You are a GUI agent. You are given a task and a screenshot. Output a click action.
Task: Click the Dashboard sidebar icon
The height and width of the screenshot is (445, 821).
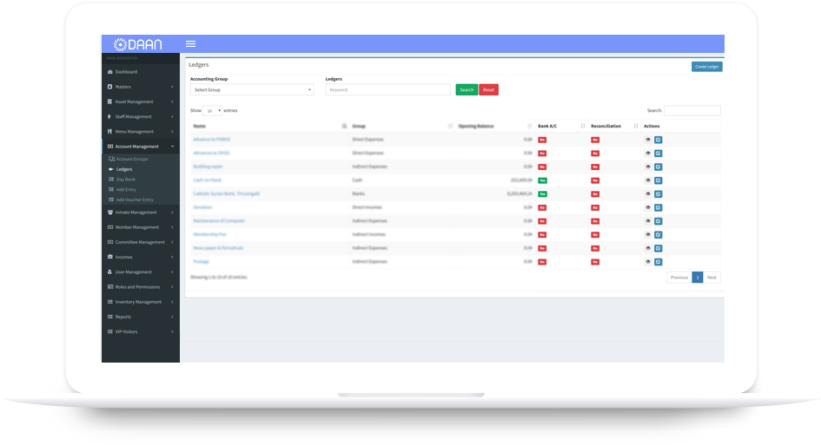pyautogui.click(x=109, y=72)
